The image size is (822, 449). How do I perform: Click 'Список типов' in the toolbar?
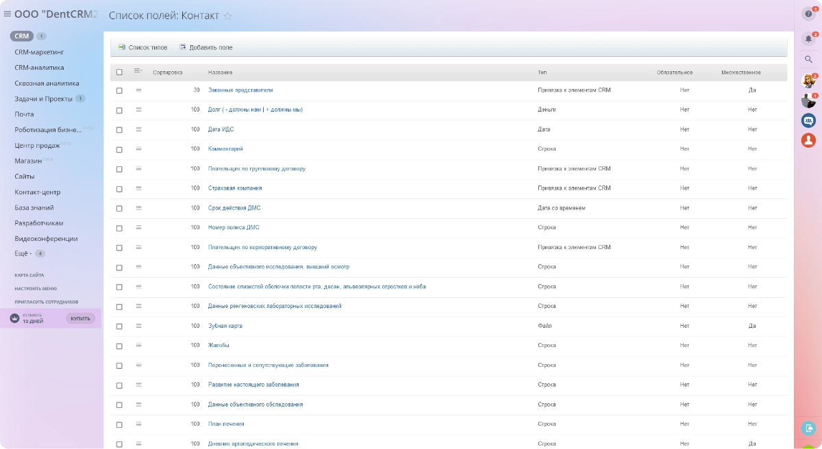point(142,48)
